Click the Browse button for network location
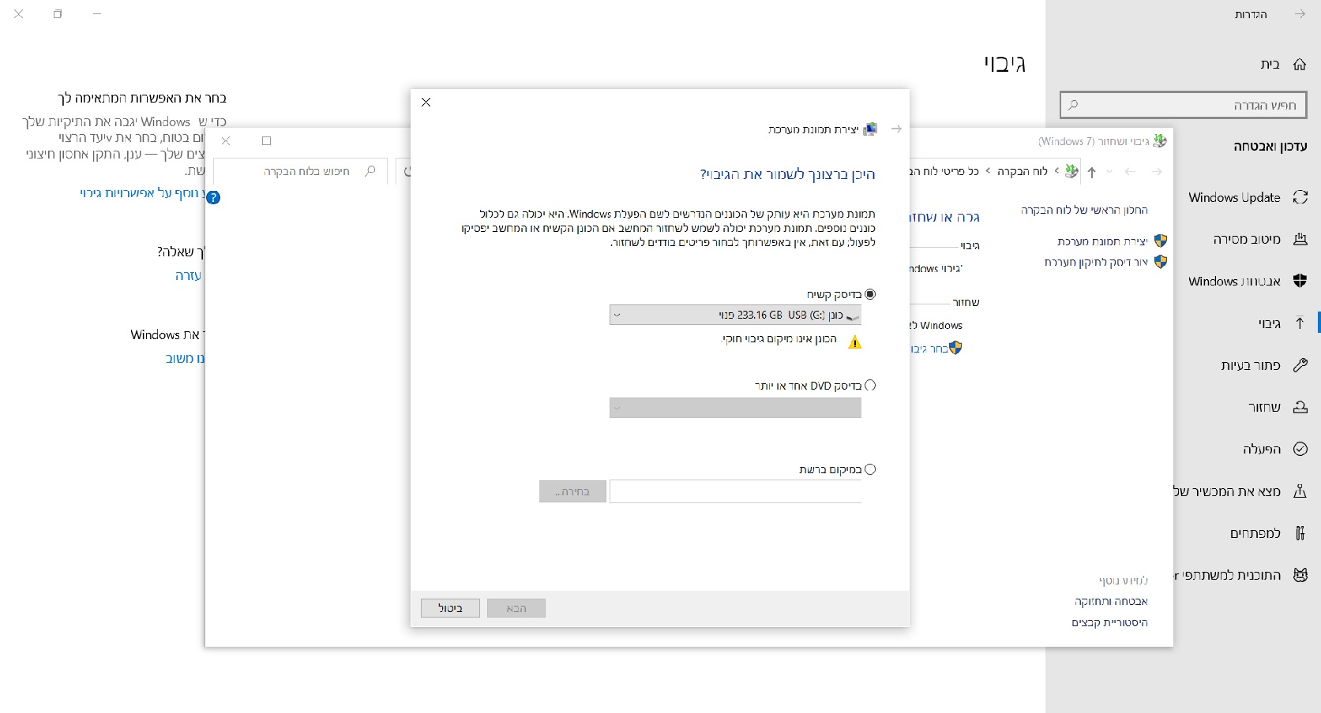Viewport: 1321px width, 713px height. pyautogui.click(x=572, y=491)
